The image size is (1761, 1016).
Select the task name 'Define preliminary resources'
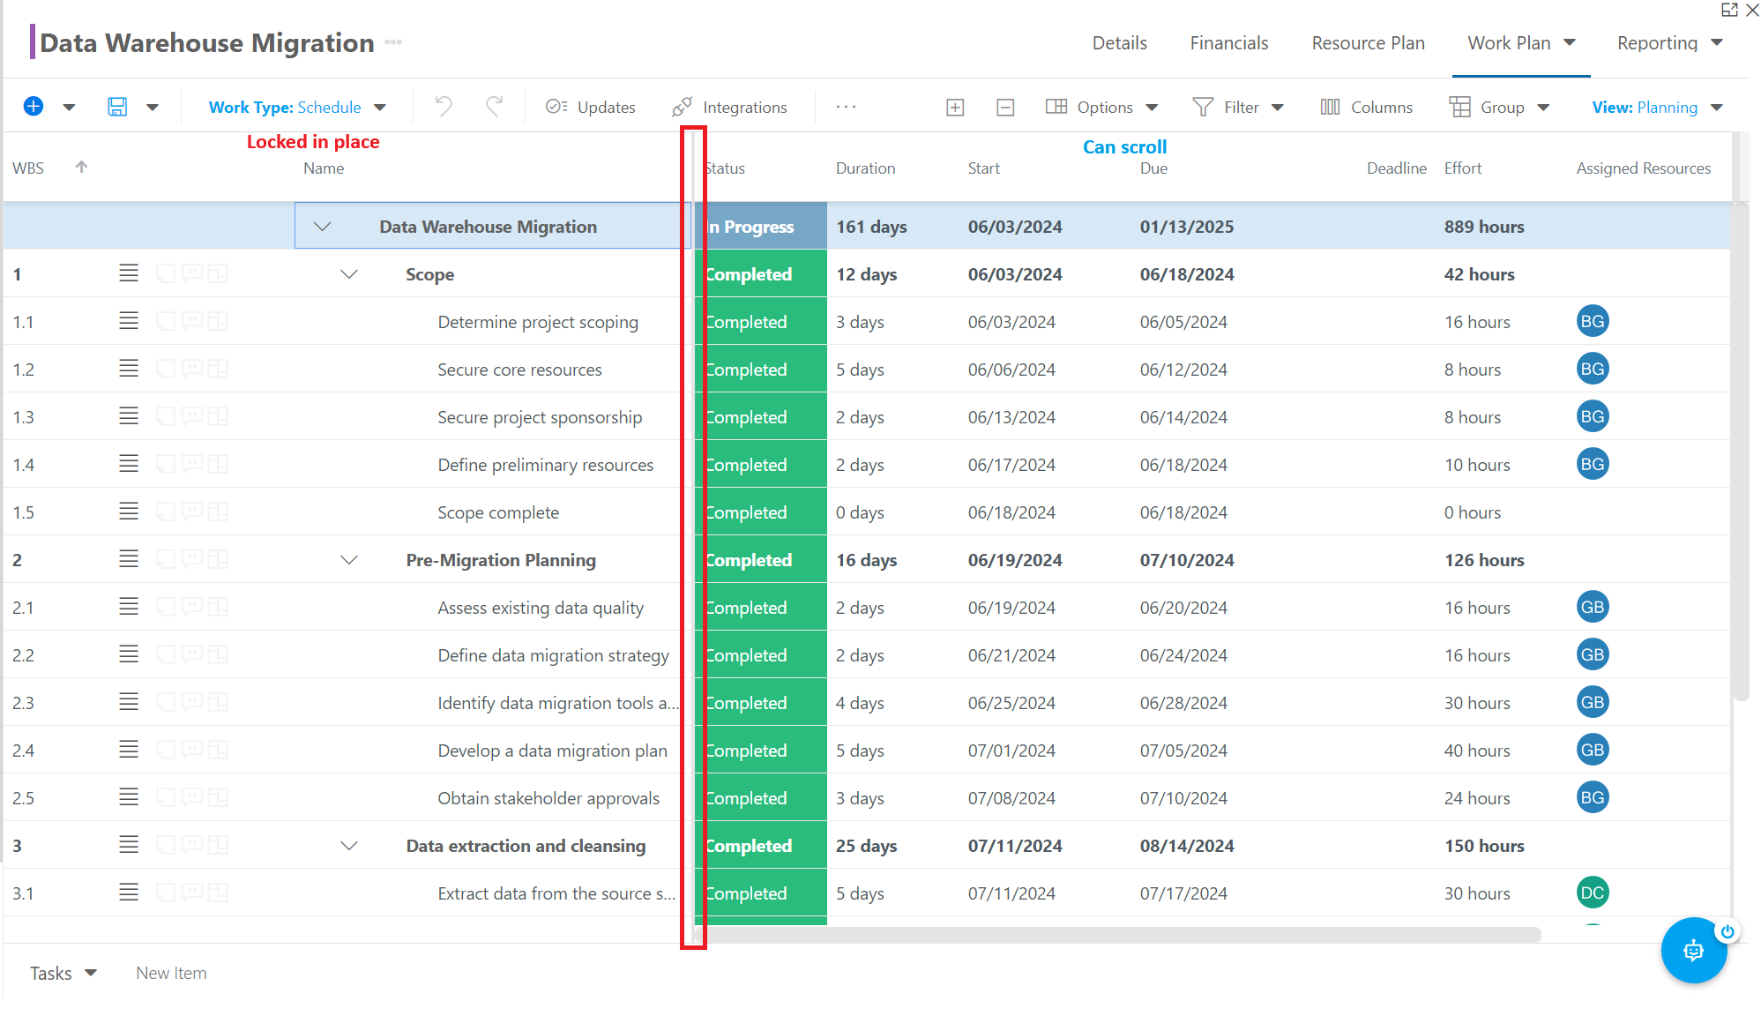pyautogui.click(x=546, y=465)
